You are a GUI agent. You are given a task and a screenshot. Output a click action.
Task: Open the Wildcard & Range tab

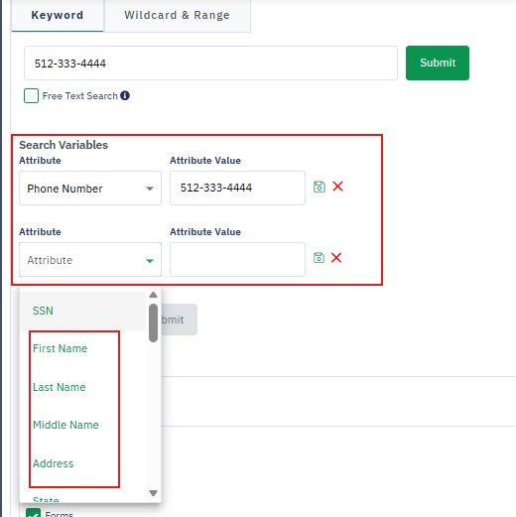[x=177, y=15]
